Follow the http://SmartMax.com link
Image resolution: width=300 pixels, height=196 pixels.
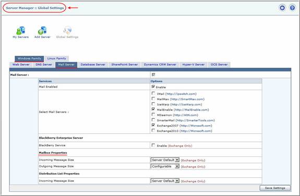(x=187, y=99)
